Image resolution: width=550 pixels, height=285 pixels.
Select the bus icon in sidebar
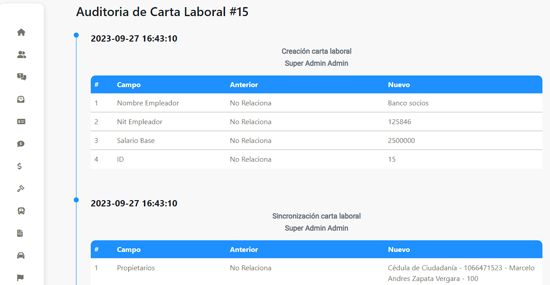point(21,211)
